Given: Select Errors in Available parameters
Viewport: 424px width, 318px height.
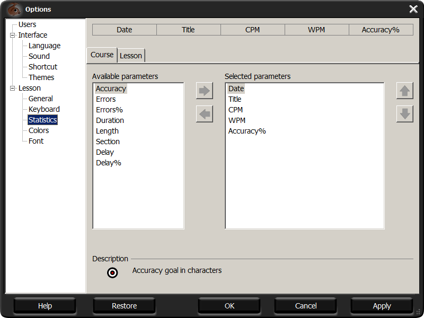Looking at the screenshot, I should click(105, 99).
